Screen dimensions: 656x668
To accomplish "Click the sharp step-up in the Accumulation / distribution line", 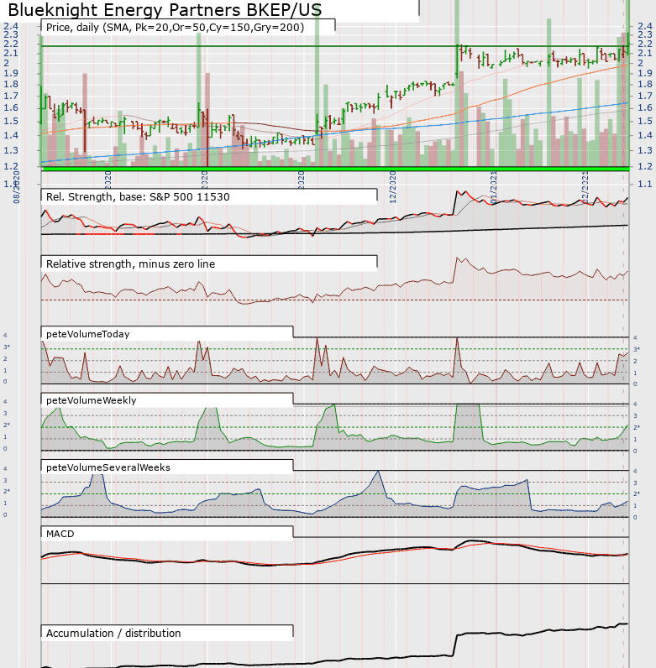I will coord(454,645).
